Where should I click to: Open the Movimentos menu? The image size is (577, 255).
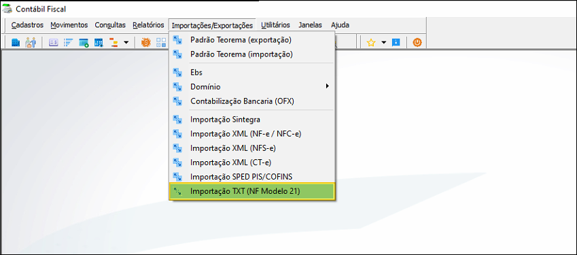[69, 25]
